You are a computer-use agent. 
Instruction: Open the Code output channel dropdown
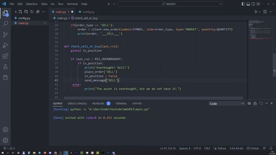[226, 104]
